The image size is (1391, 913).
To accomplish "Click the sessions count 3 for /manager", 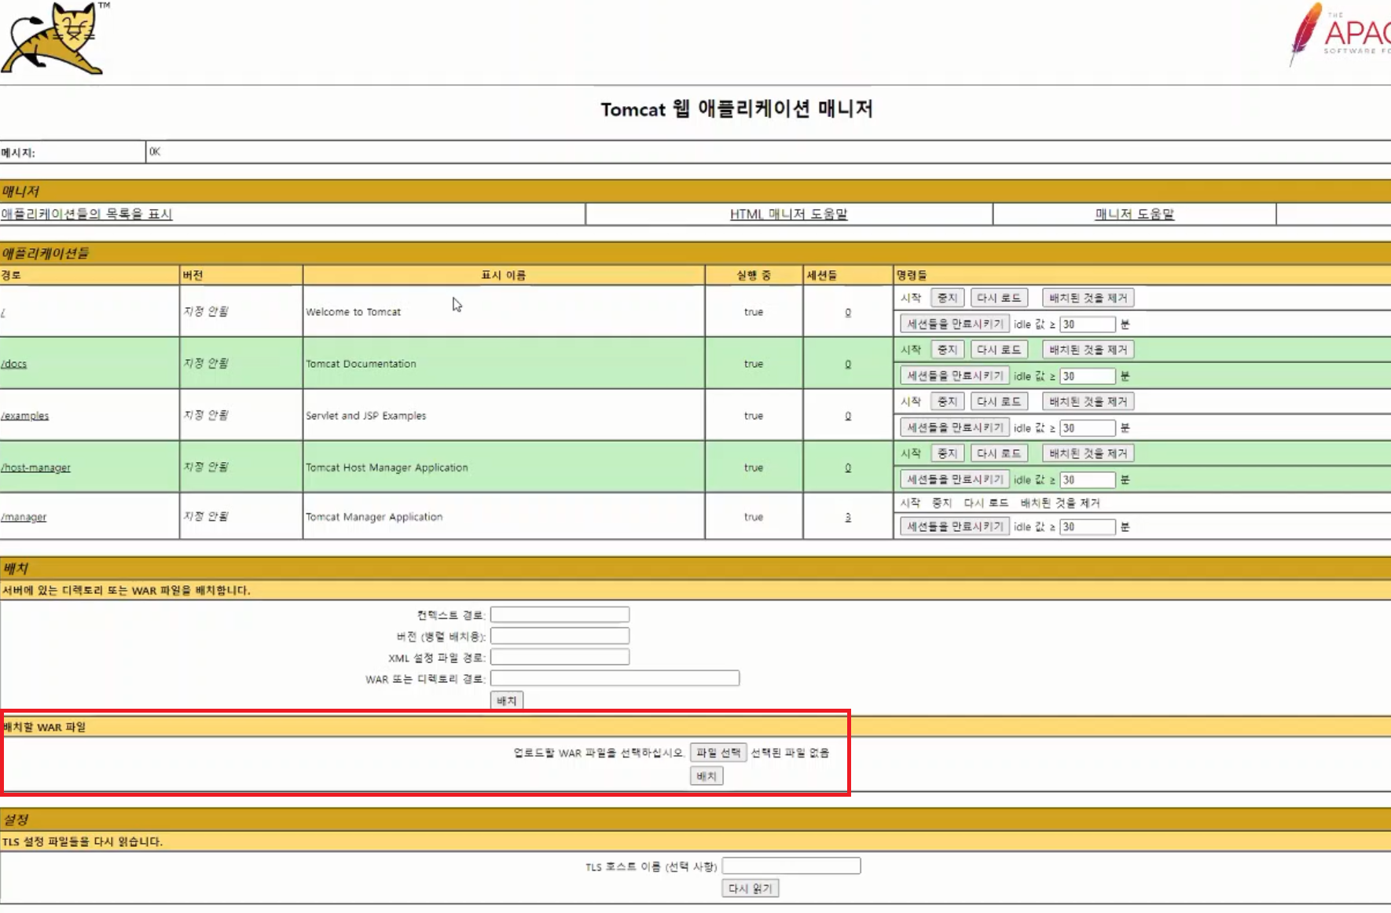I will pos(848,517).
